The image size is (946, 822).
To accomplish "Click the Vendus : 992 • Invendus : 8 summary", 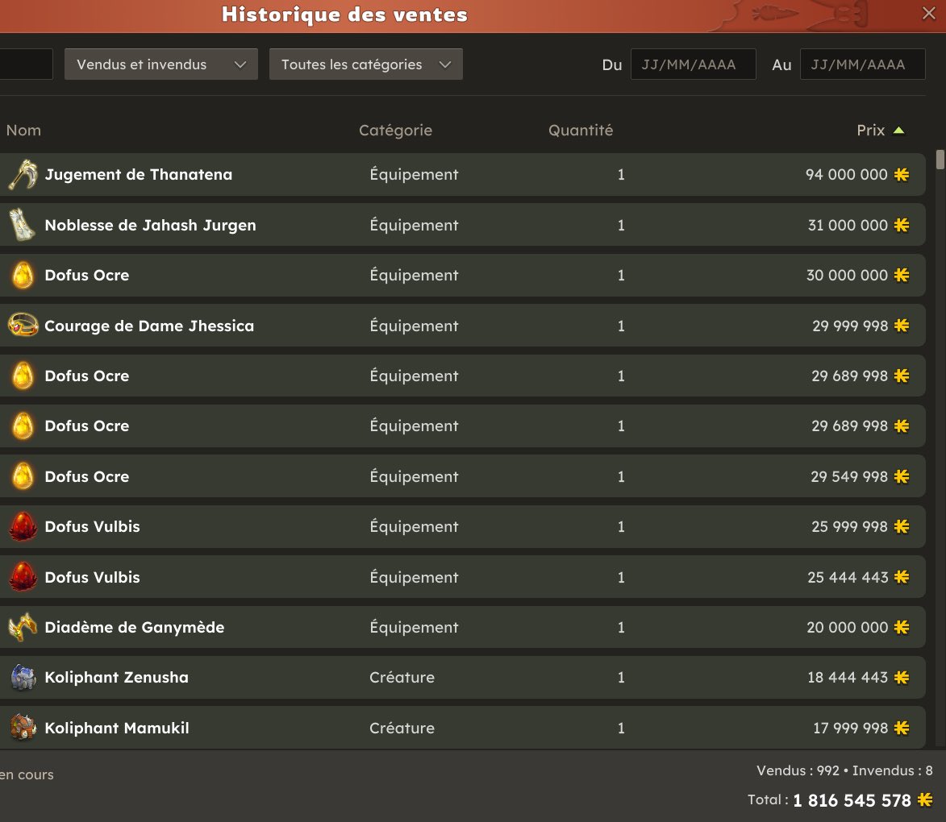I will (844, 770).
